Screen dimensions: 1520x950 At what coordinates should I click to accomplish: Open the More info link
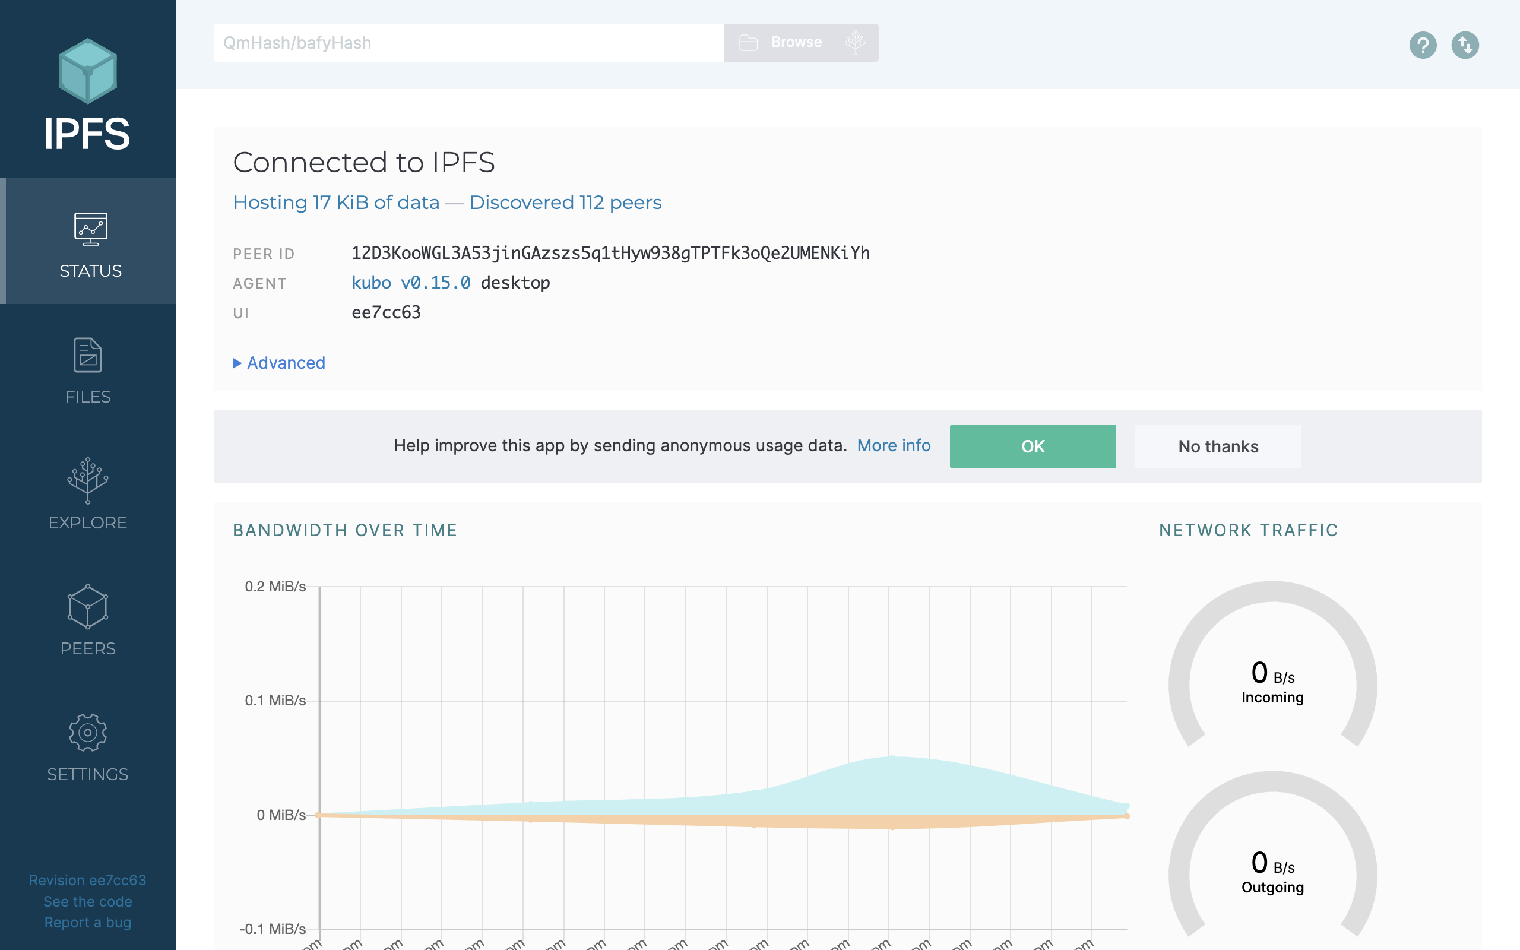coord(894,445)
